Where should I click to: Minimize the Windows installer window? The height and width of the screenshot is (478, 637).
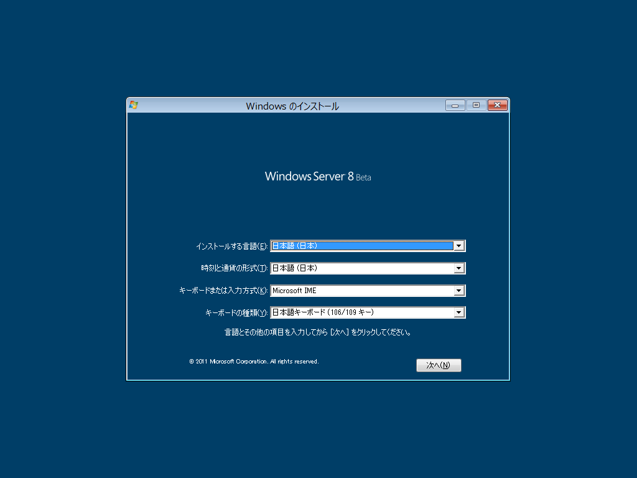455,105
